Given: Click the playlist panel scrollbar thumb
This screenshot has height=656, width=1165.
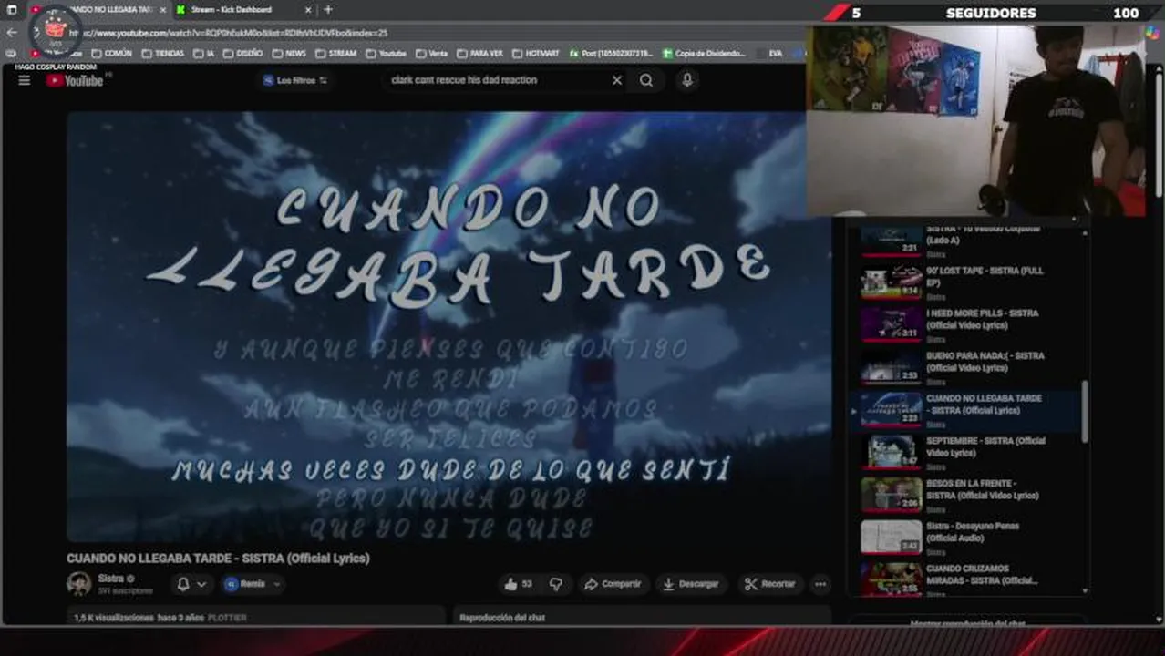Looking at the screenshot, I should (x=1085, y=412).
